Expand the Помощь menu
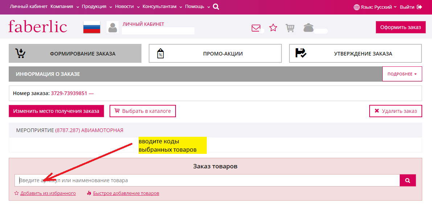Screen dimensions: 432x209 pos(198,7)
